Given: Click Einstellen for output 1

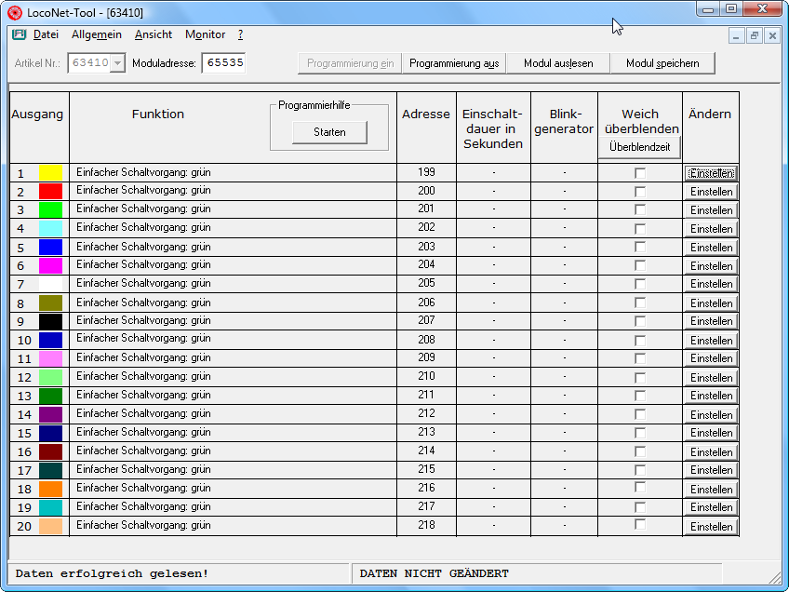Looking at the screenshot, I should (x=711, y=173).
